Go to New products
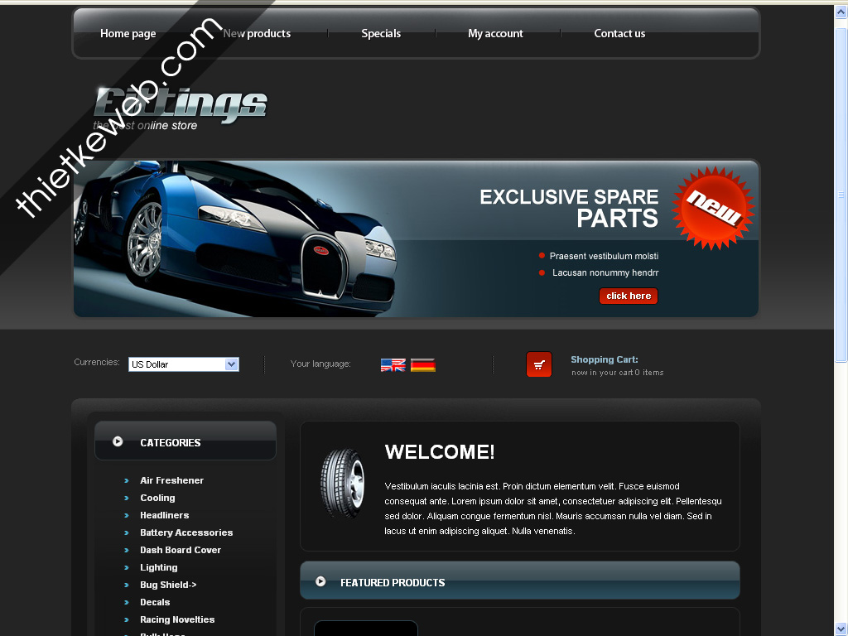848x636 pixels. point(257,33)
